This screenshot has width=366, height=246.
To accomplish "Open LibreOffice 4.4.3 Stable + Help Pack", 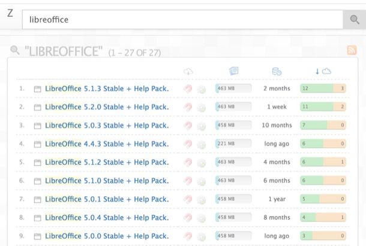I will pyautogui.click(x=107, y=144).
